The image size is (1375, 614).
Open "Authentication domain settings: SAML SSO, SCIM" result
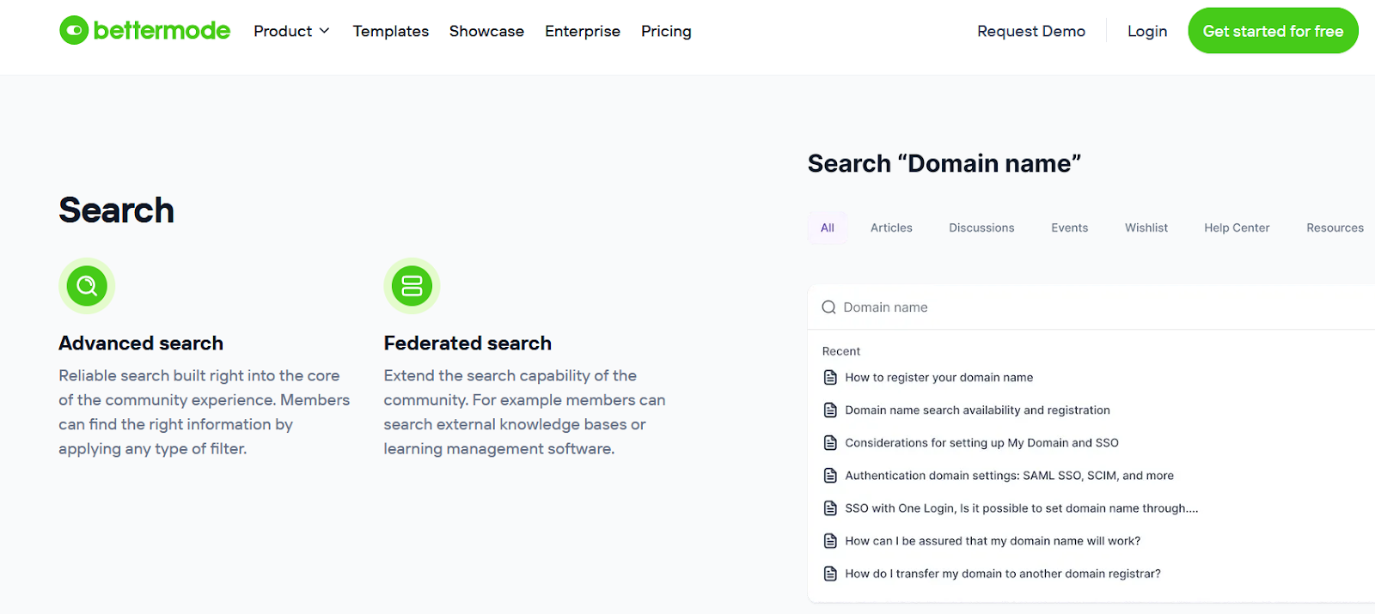tap(1009, 476)
